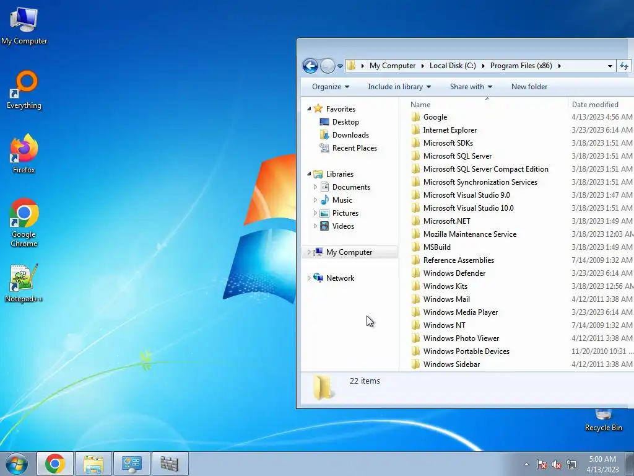This screenshot has height=476, width=634.
Task: Expand breadcrumb arrow after Local Disk (C:)
Action: click(x=483, y=66)
